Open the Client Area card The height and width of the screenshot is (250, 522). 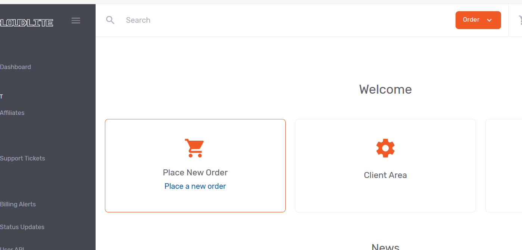coord(385,165)
